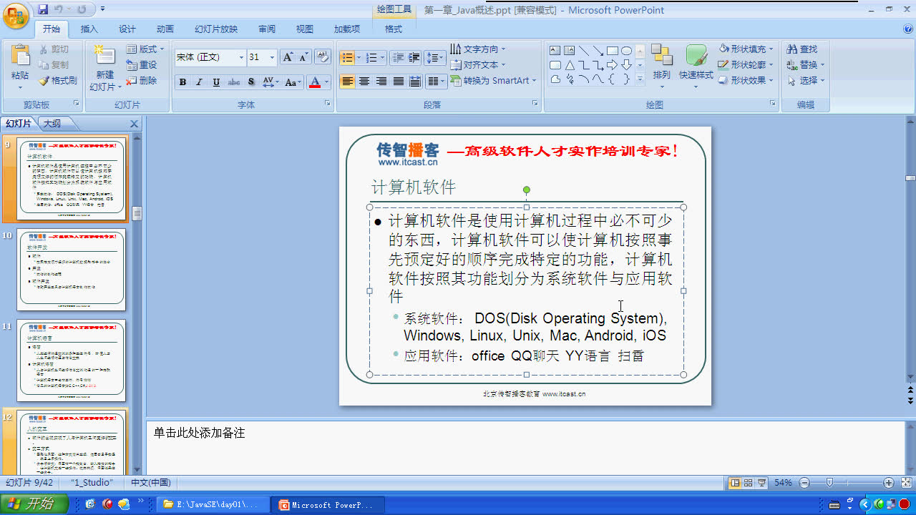This screenshot has width=916, height=515.
Task: Increase font size with the large A
Action: [x=288, y=57]
